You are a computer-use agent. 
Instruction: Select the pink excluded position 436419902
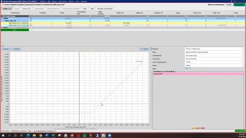point(198,74)
